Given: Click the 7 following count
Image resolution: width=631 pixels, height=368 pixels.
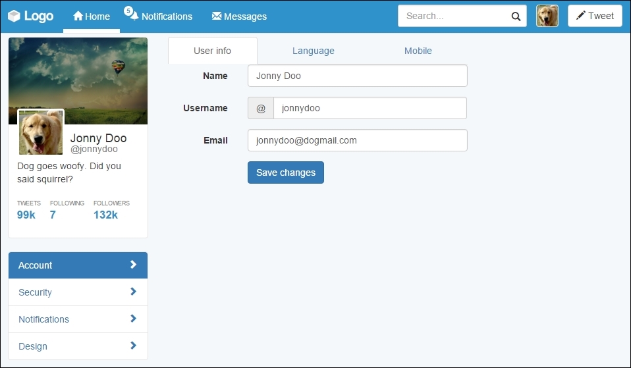Looking at the screenshot, I should (53, 215).
